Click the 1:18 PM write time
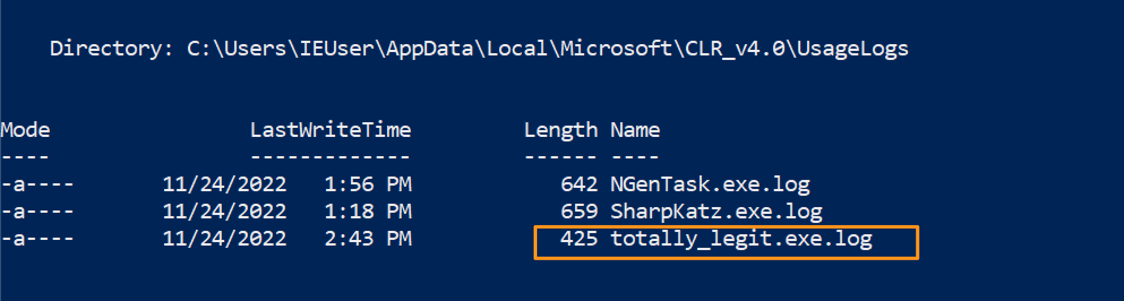The width and height of the screenshot is (1124, 301). tap(368, 212)
